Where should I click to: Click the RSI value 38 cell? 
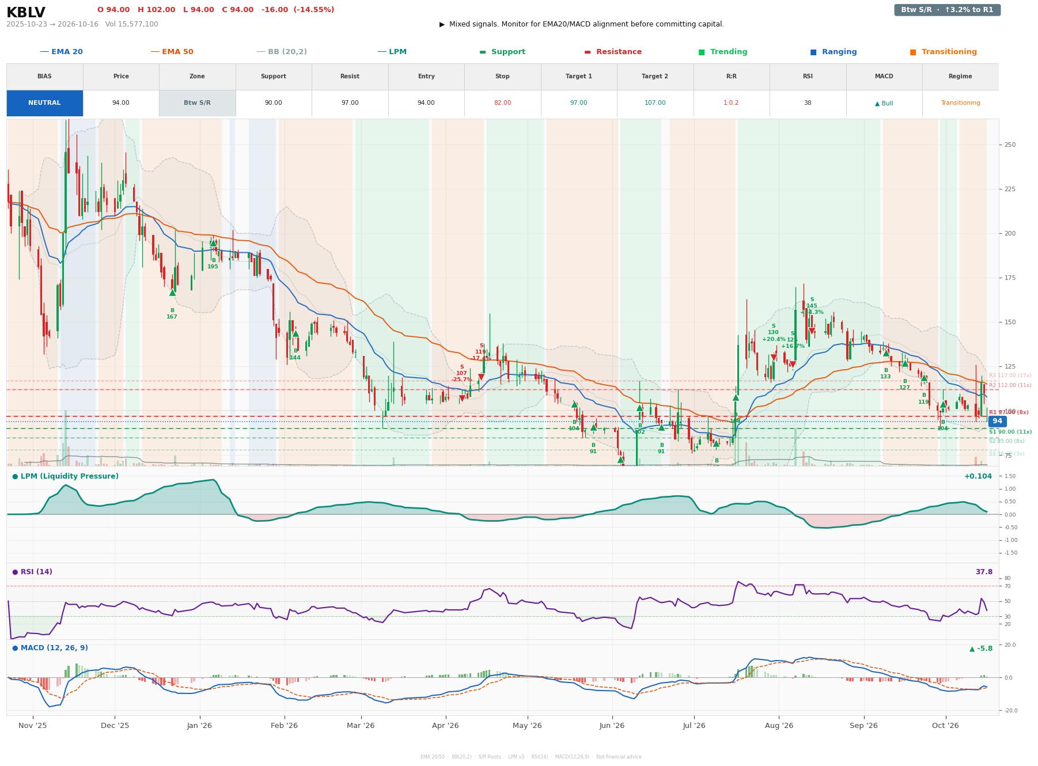[808, 103]
